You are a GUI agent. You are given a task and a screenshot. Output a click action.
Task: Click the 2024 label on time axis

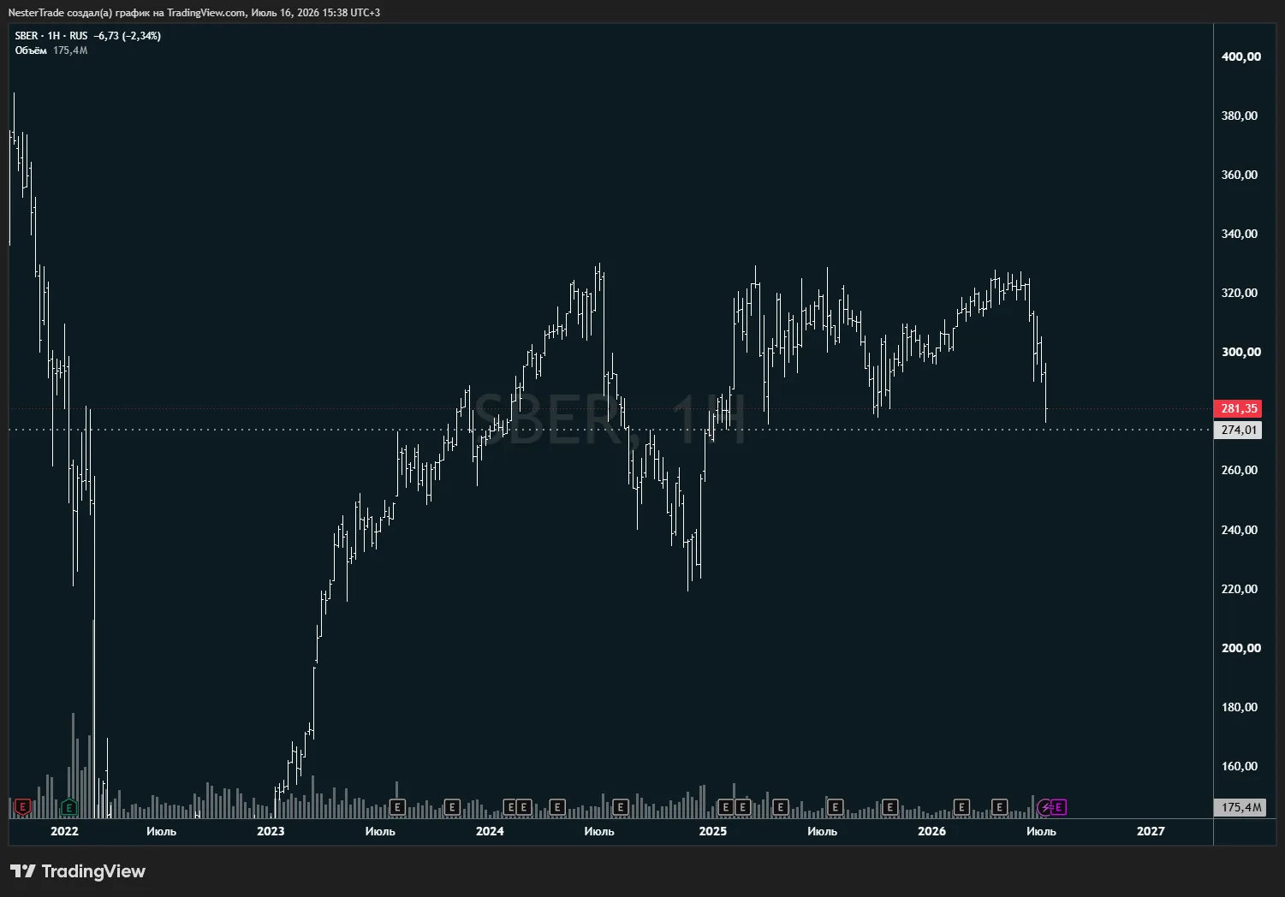490,831
